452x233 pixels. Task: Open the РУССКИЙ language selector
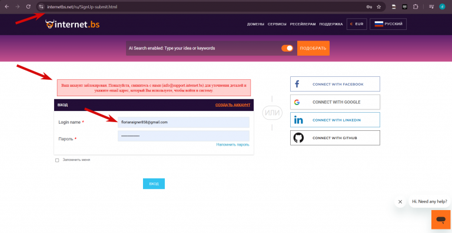click(388, 24)
